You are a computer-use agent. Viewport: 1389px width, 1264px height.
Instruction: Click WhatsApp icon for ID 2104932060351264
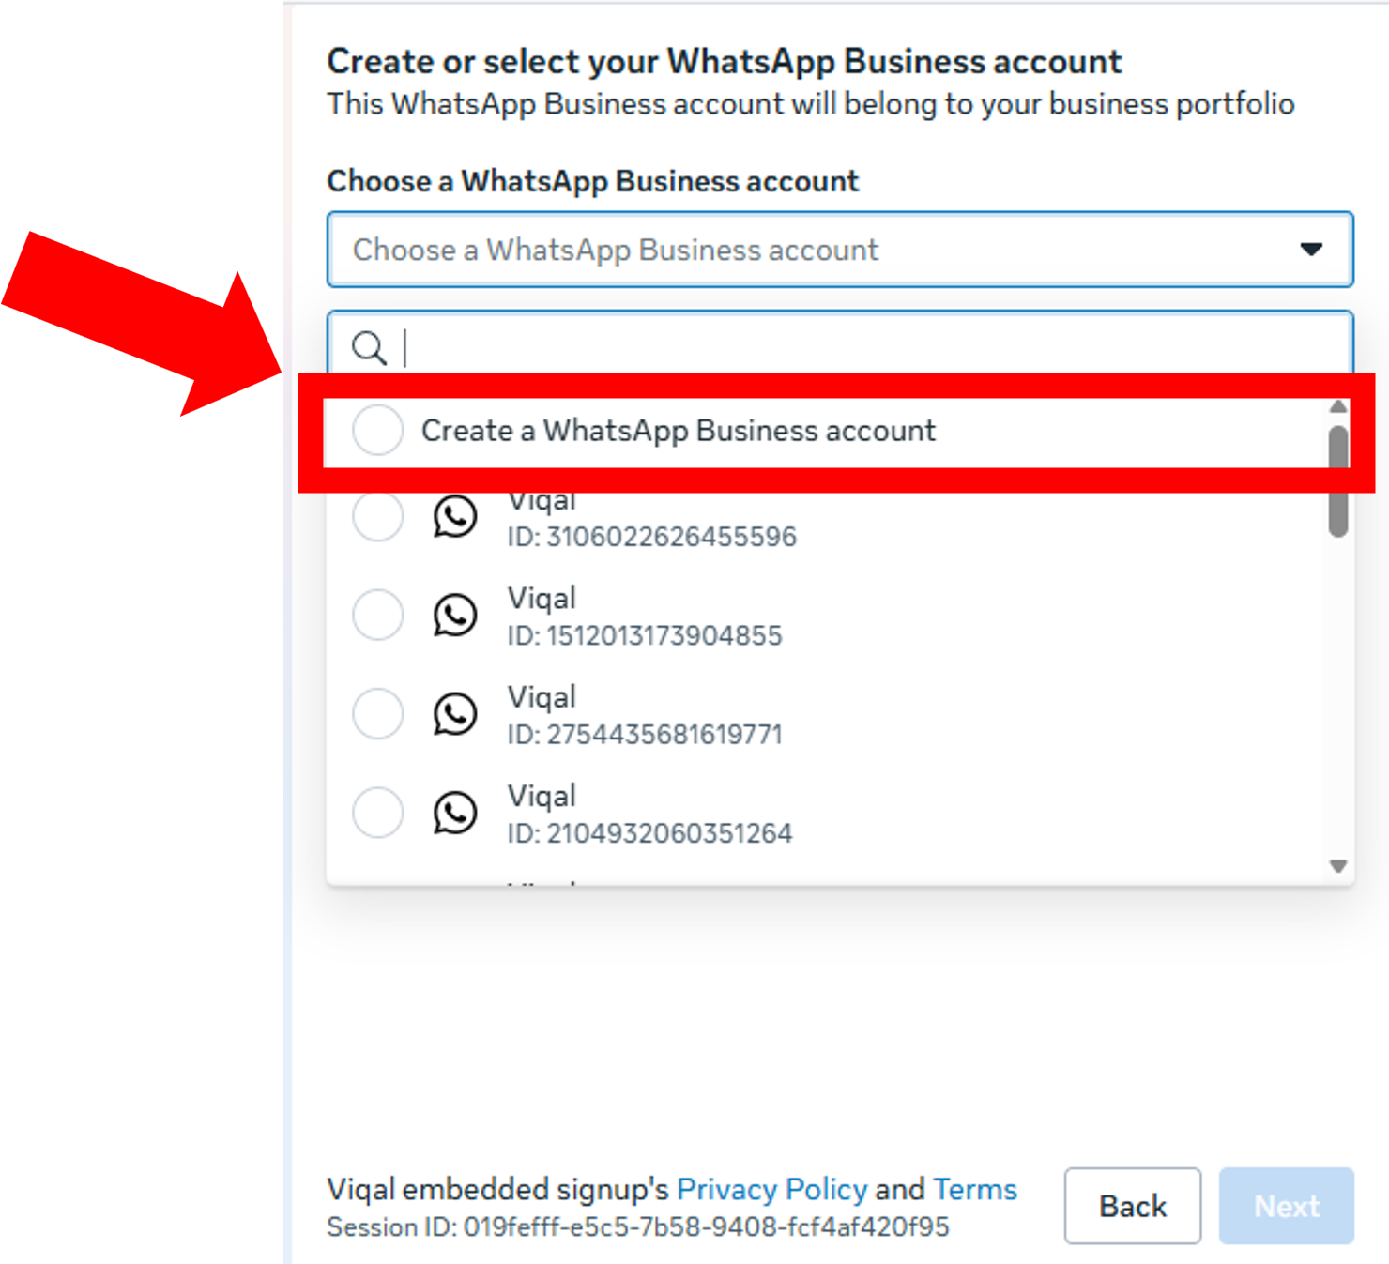click(455, 813)
